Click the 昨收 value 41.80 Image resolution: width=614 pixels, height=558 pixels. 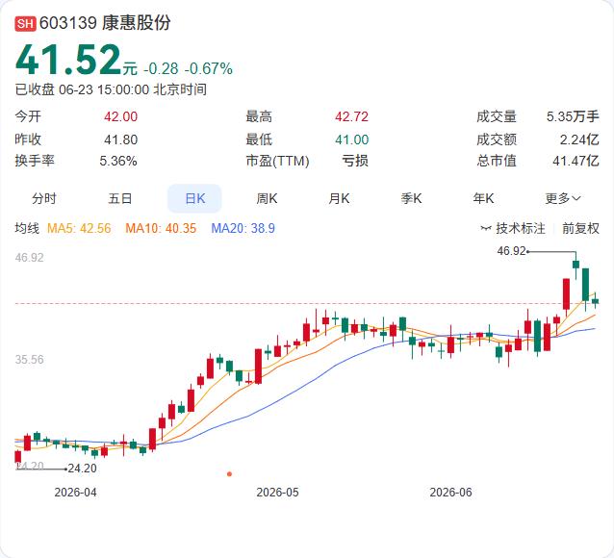[120, 139]
